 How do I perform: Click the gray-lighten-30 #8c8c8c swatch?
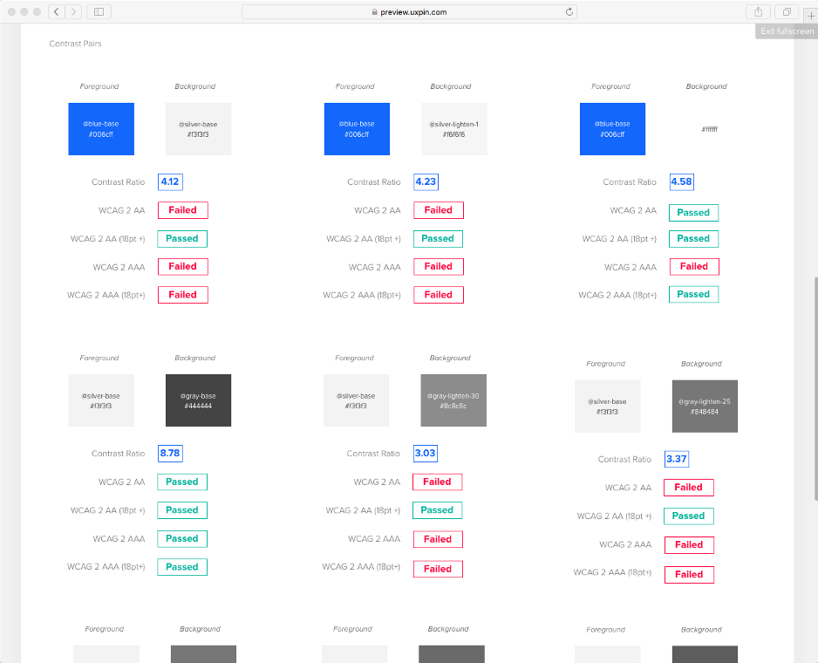pos(453,400)
